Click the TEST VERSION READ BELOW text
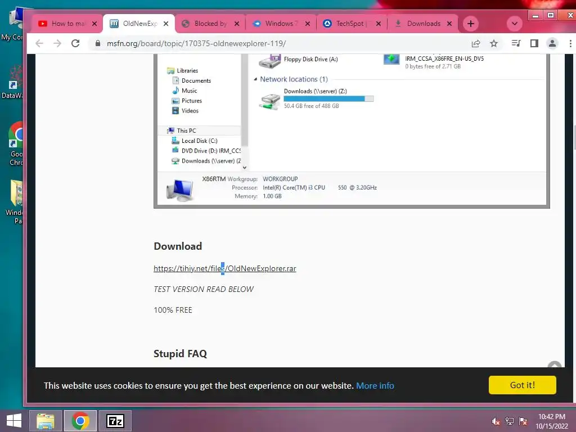The height and width of the screenshot is (432, 576). tap(204, 289)
